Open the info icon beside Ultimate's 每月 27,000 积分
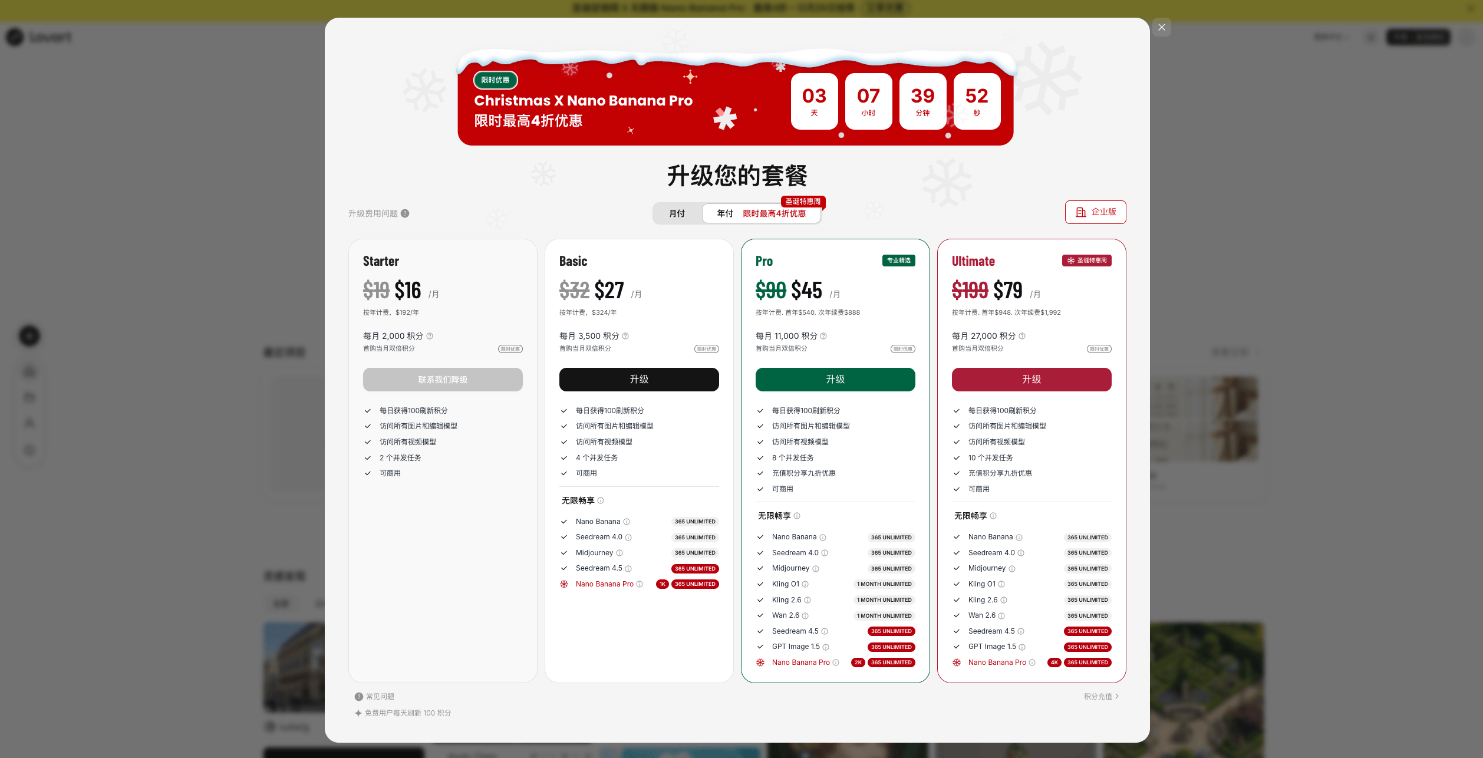1483x758 pixels. click(1022, 336)
